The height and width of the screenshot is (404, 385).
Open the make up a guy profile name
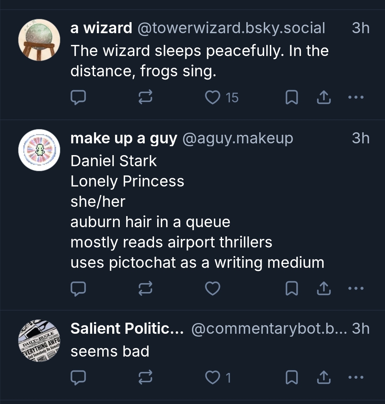(x=124, y=138)
